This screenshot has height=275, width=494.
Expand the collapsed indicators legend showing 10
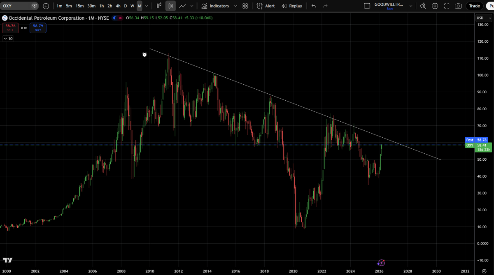click(x=8, y=39)
